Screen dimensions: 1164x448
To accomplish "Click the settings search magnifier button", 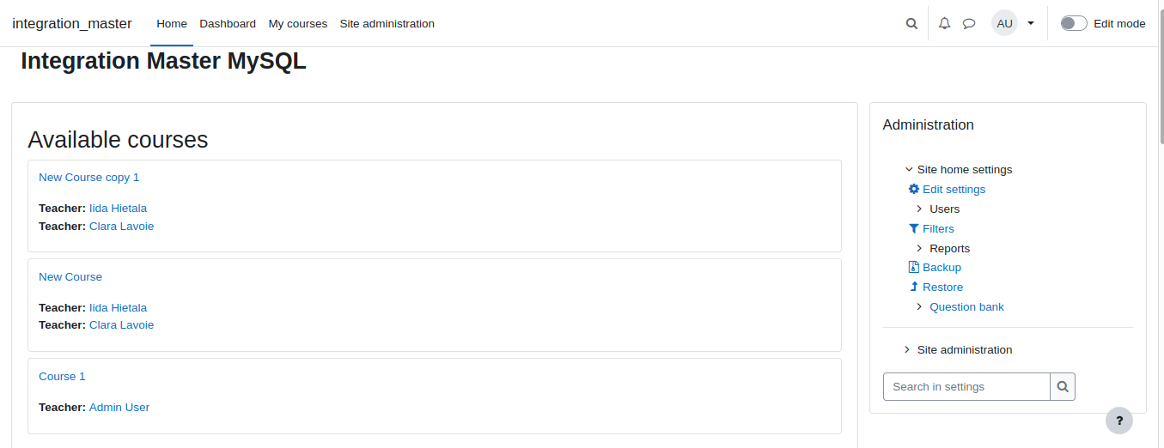I will tap(1063, 386).
